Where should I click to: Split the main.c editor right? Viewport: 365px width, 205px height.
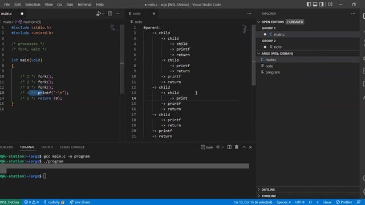(x=110, y=14)
